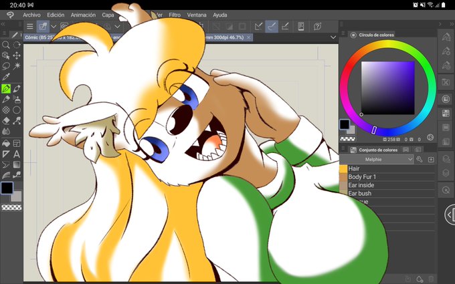The height and width of the screenshot is (284, 455).
Task: Expand the dropdown next to Clip Studio icon
Action: point(54,27)
